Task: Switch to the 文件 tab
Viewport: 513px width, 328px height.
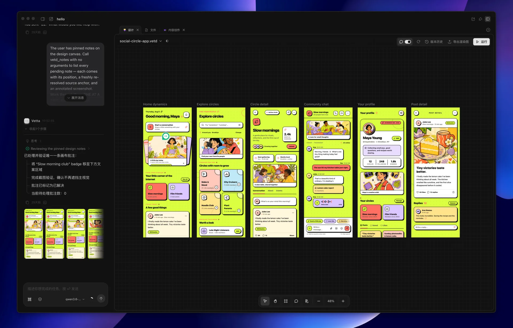Action: coord(150,30)
